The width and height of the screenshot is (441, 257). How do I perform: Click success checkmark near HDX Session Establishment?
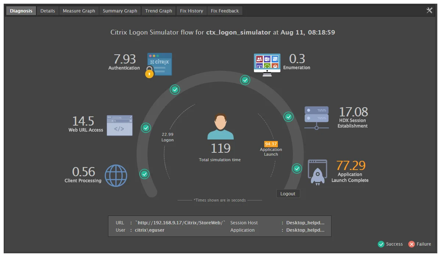(288, 117)
